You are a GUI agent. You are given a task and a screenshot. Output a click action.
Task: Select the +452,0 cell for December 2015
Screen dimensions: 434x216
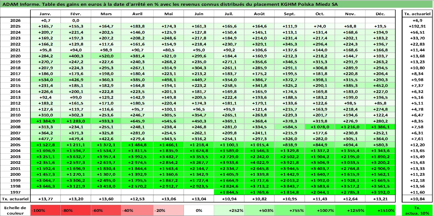pos(380,86)
